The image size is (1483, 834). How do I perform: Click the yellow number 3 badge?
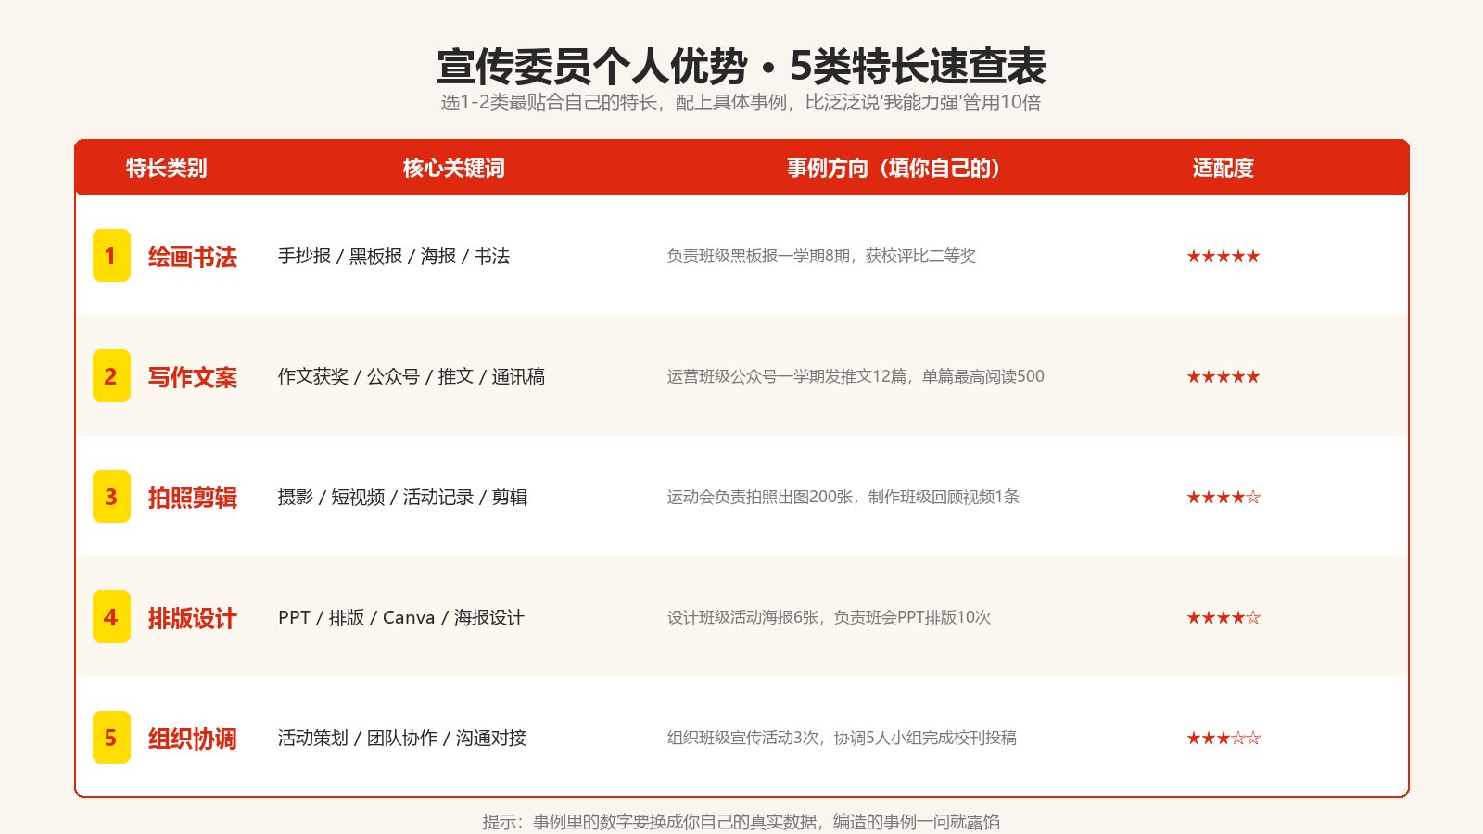111,497
